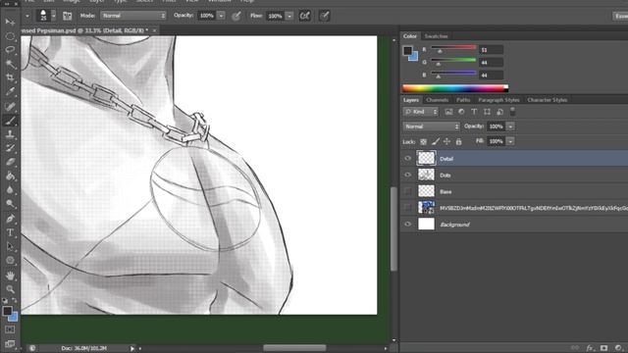Viewport: 628px width, 353px height.
Task: Show the hidden Base layer
Action: (x=408, y=191)
